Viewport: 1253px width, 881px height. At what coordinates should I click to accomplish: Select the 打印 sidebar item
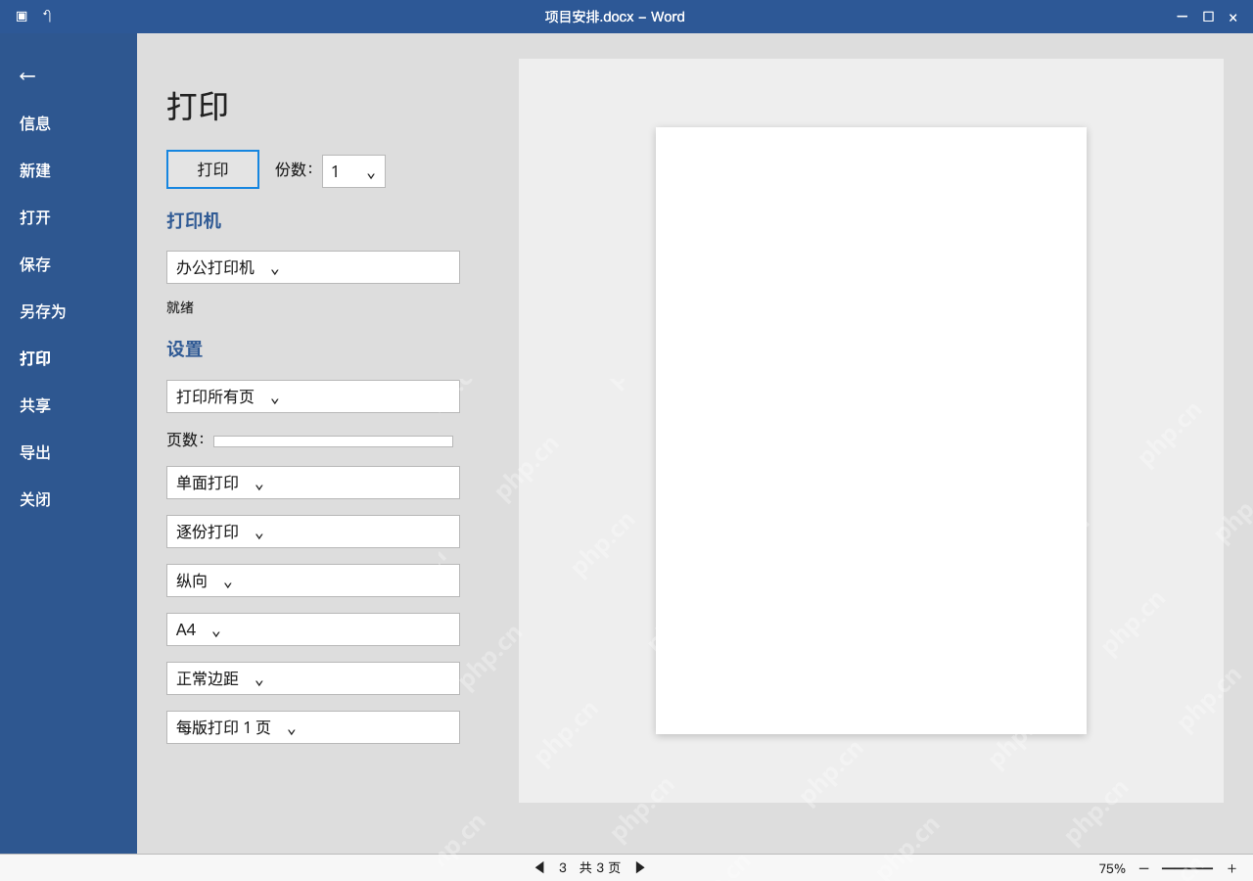tap(35, 358)
